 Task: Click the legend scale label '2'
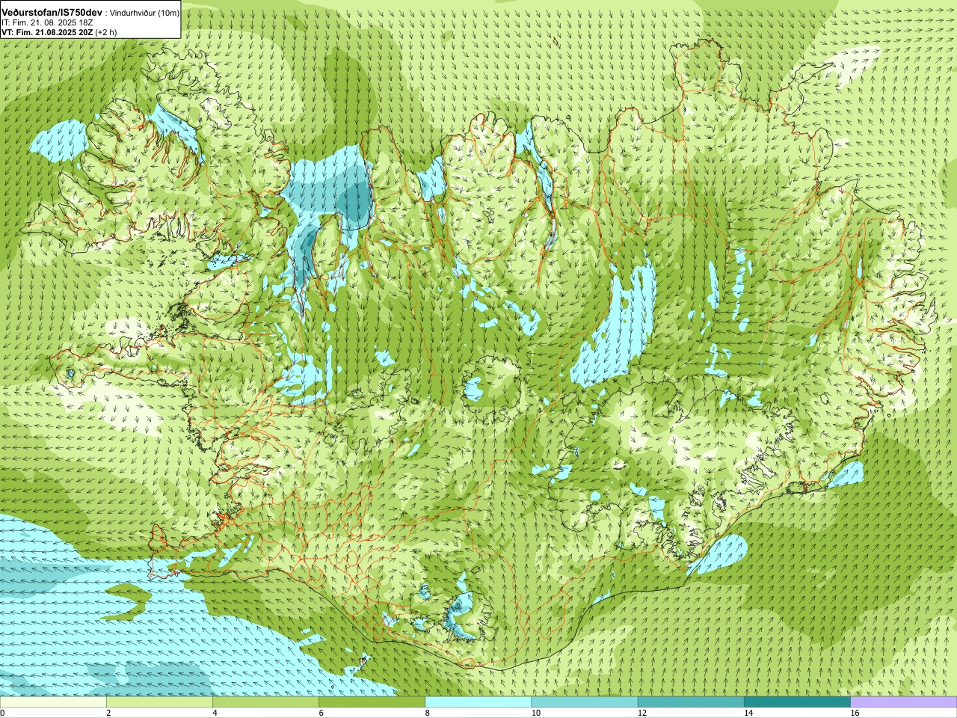pos(108,713)
